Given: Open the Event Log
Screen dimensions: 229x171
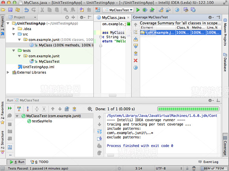Looking at the screenshot, I should (x=208, y=162).
